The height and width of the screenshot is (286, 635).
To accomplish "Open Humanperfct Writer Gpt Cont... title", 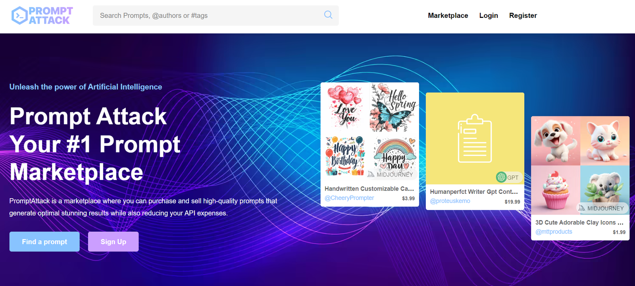I will (x=474, y=191).
